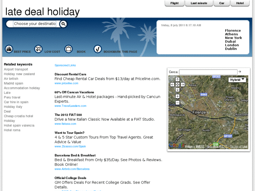This screenshot has height=191, width=255.
Task: Open the Flight tab
Action: click(x=174, y=3)
